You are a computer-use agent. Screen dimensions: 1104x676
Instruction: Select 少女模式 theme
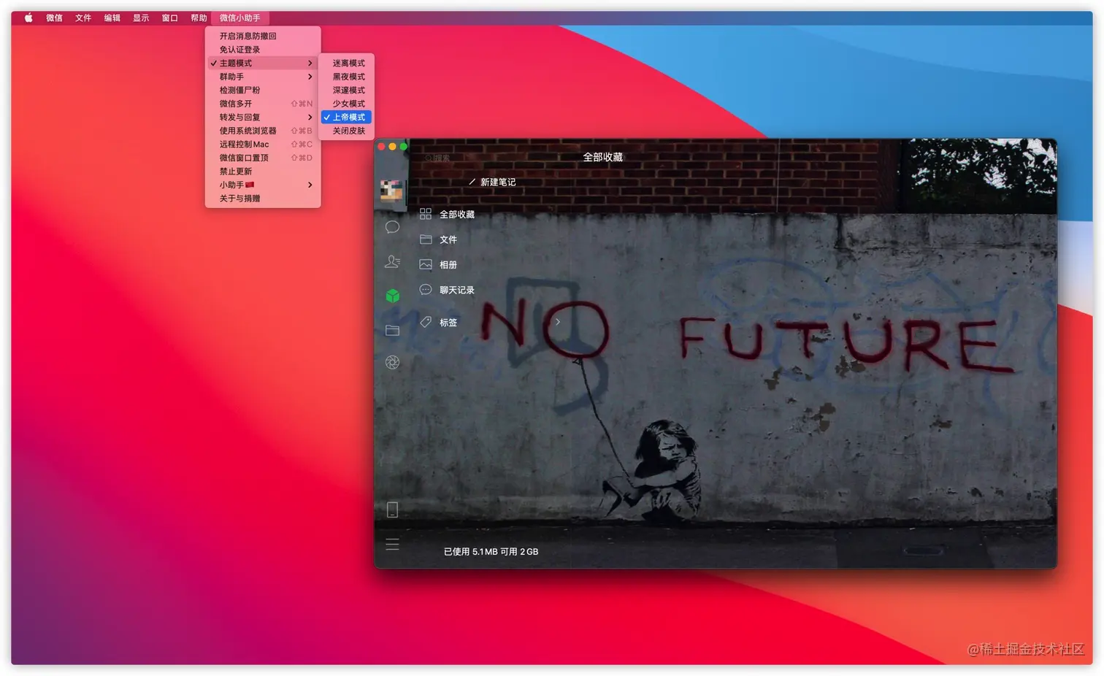347,104
